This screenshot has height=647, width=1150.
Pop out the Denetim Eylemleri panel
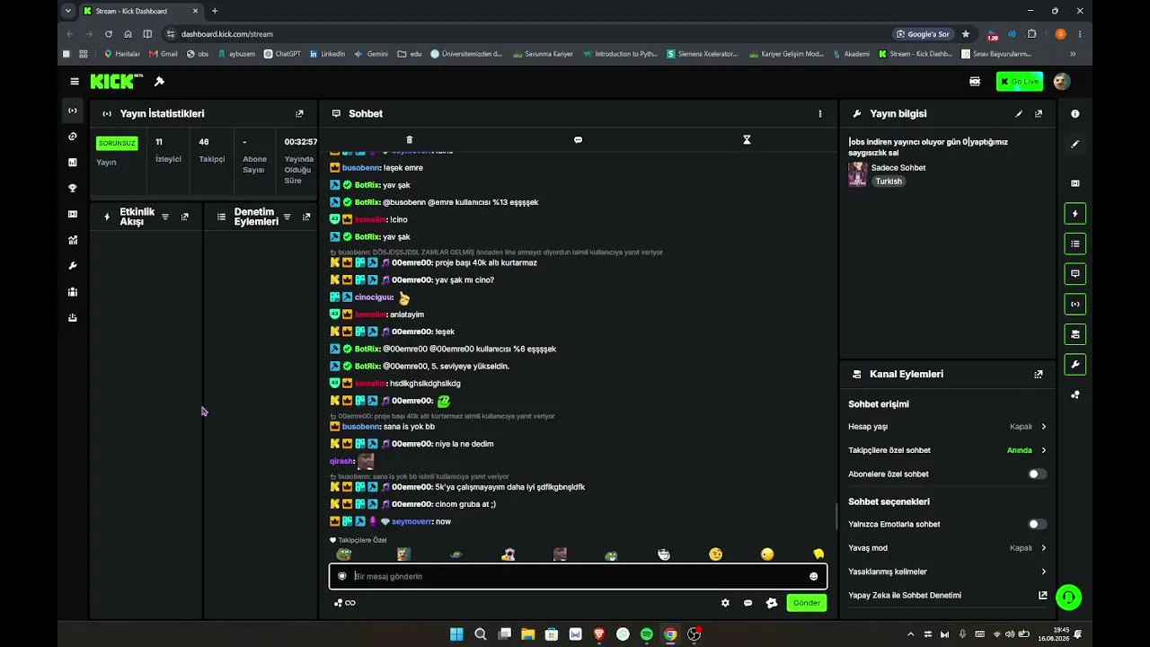(x=306, y=217)
